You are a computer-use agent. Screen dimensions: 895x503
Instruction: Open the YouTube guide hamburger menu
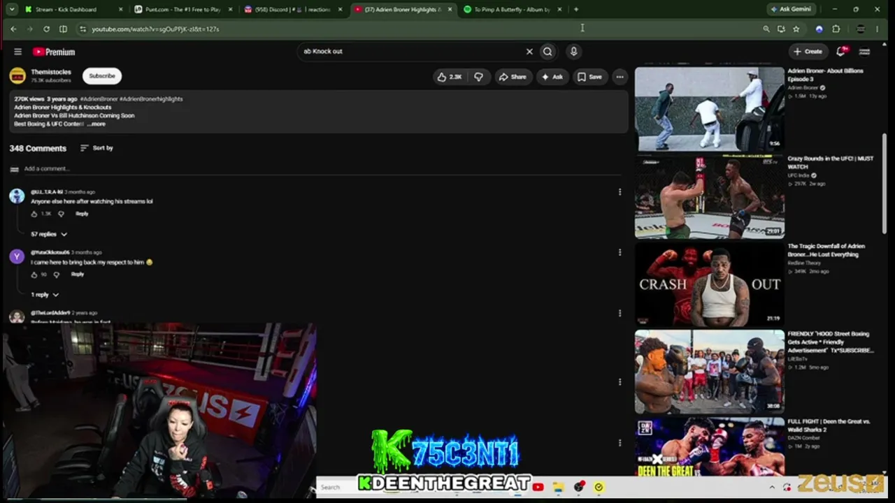(x=17, y=52)
